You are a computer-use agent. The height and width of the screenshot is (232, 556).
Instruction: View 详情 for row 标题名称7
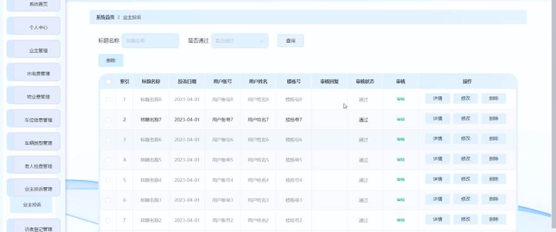[437, 119]
